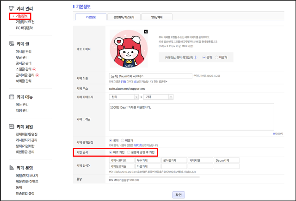Open 통계 page
Screen dimensions: 296x201
[19, 188]
